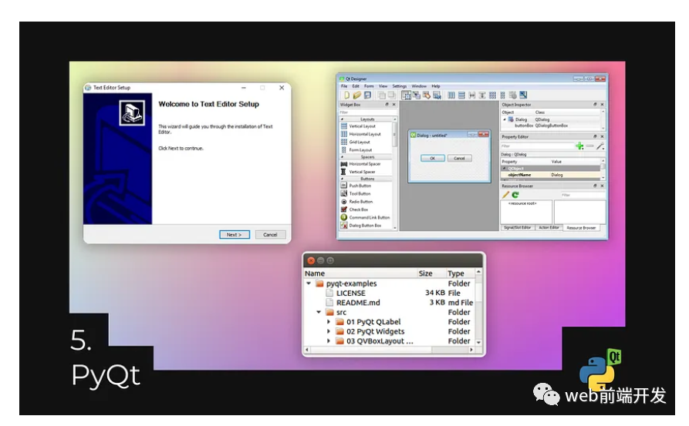Open Help menu in Qt Designer
Screen dimensions: 689x426
[435, 86]
